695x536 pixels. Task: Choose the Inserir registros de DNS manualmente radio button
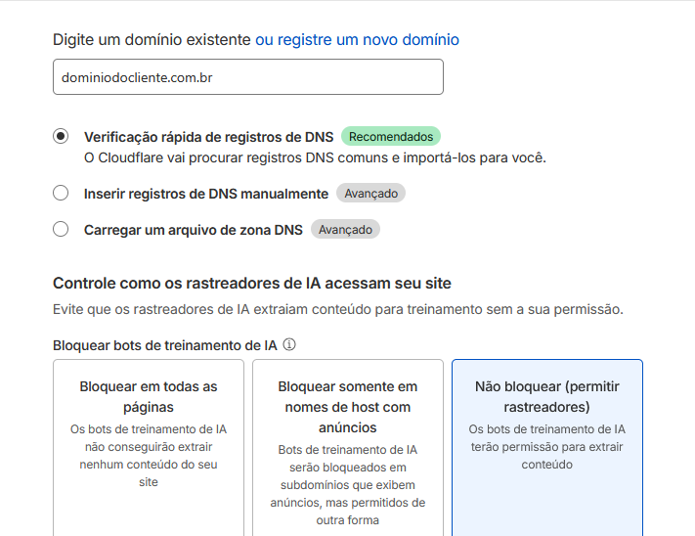pos(61,193)
